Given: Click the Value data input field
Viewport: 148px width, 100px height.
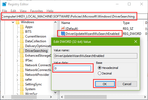Looking at the screenshot, I should [72, 68].
